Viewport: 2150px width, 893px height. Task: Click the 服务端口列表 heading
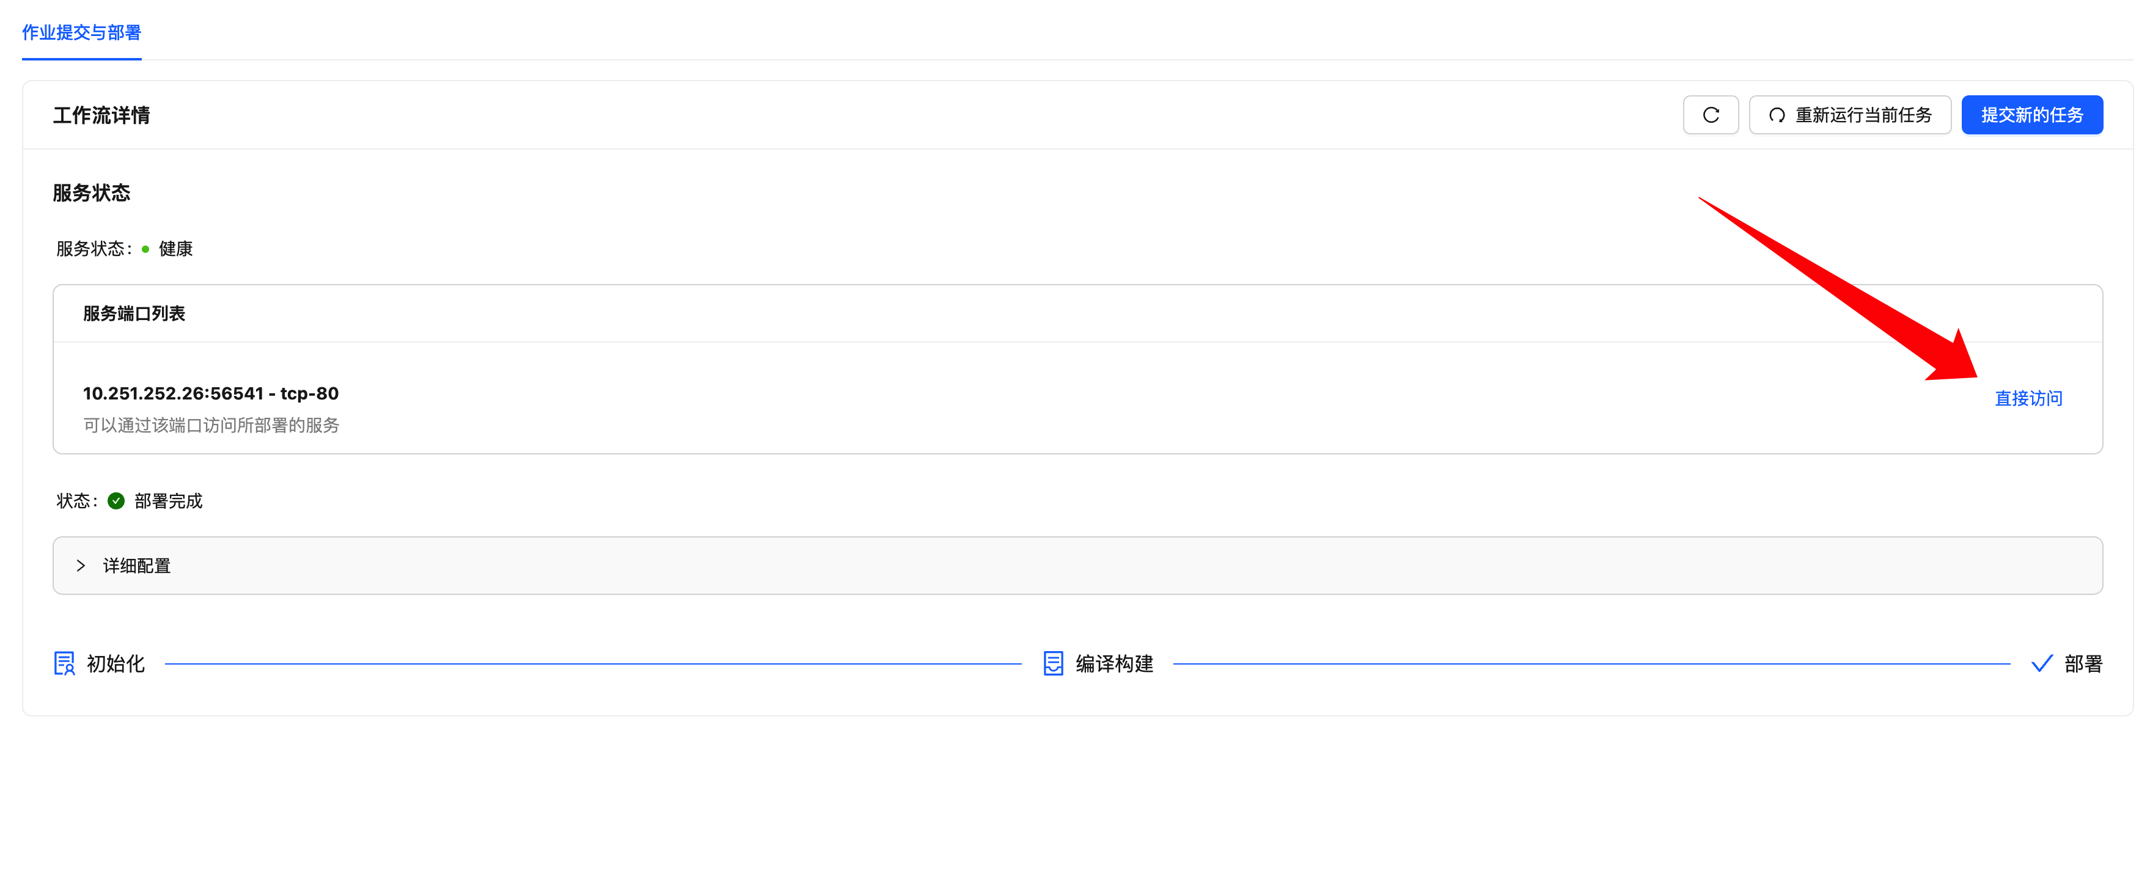(134, 313)
